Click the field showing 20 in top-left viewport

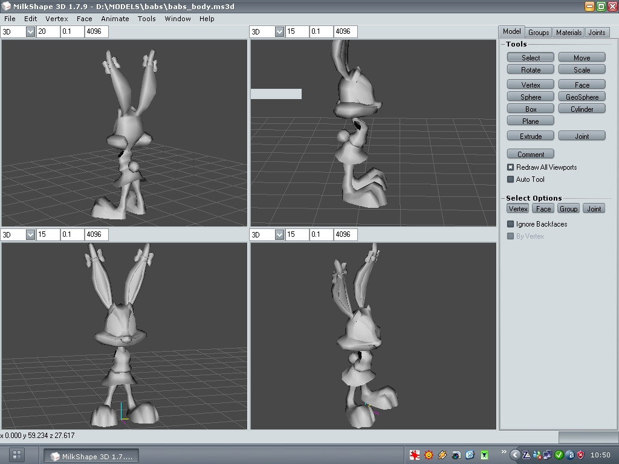[x=48, y=31]
